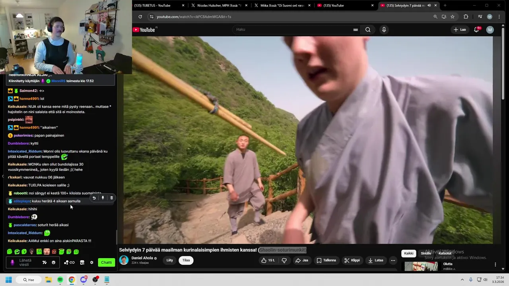Viewport: 509px width, 286px height.
Task: Open Daniel Ahola channel link
Action: pos(142,258)
